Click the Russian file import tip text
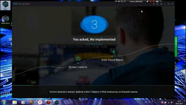 (x=94, y=92)
